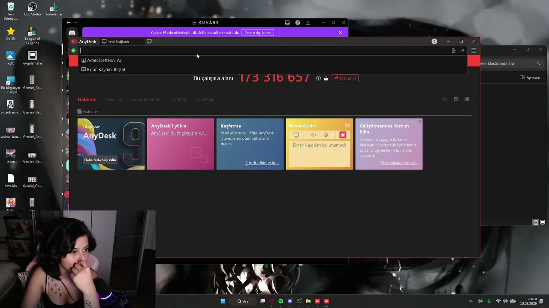
Task: Select the large tiles view icon
Action: pyautogui.click(x=445, y=99)
